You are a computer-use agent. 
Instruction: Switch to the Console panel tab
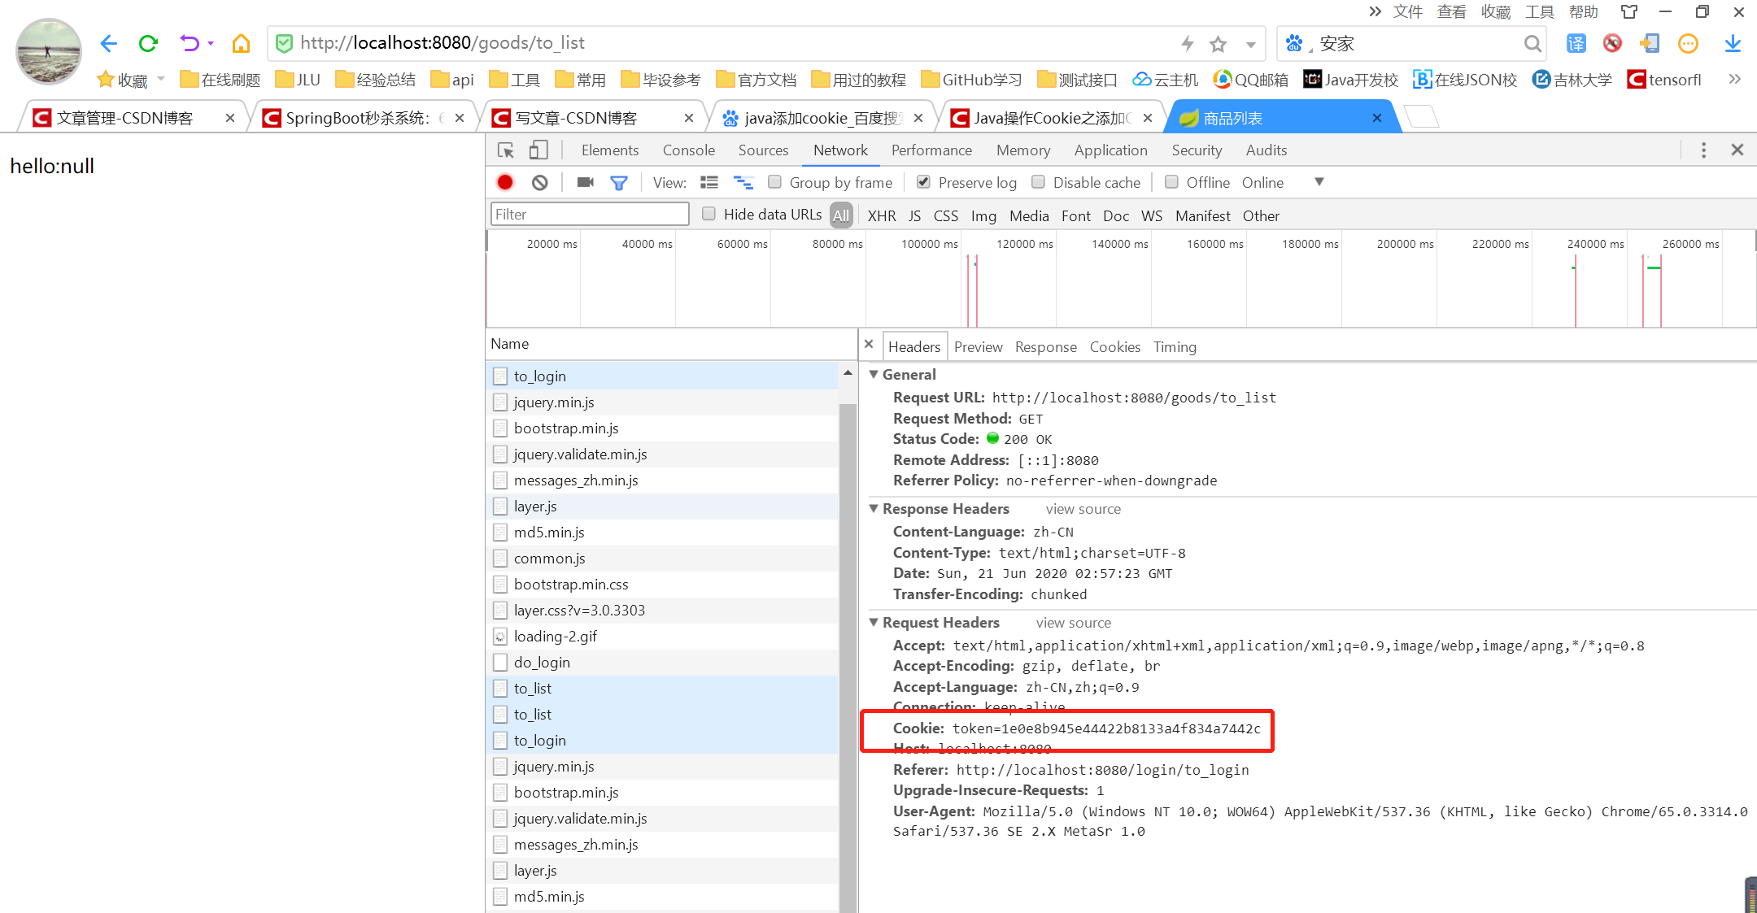[688, 150]
